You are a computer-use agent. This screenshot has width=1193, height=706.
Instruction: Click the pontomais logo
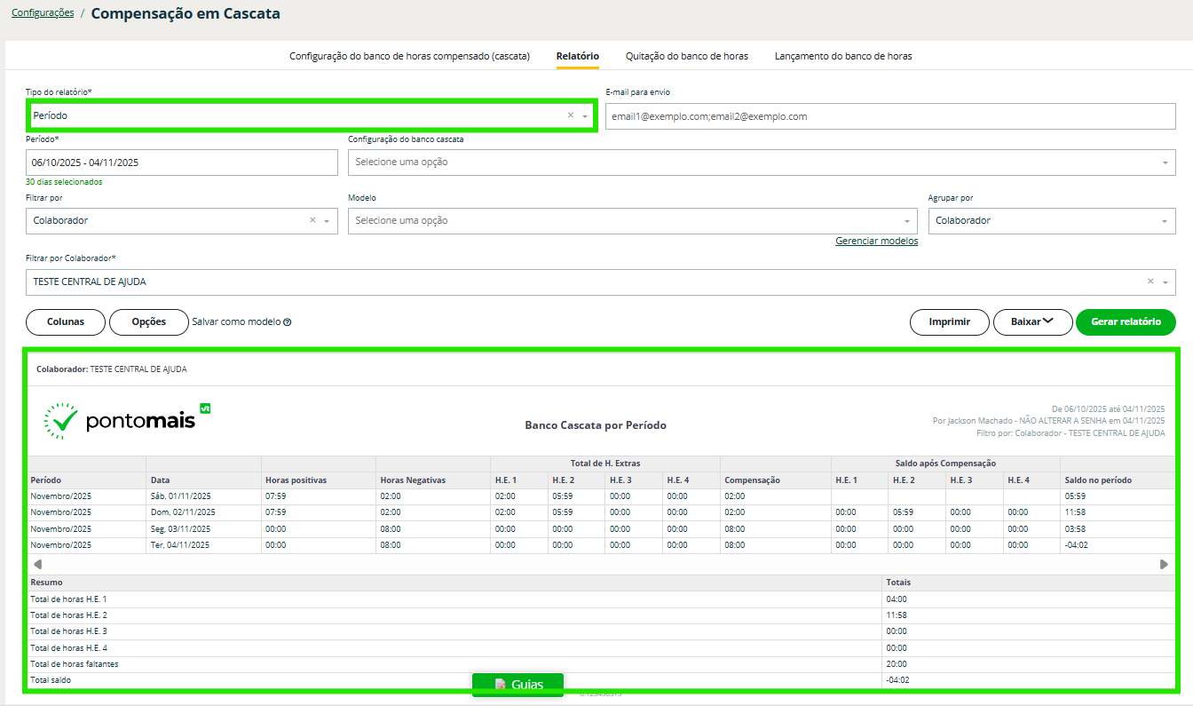pyautogui.click(x=127, y=421)
